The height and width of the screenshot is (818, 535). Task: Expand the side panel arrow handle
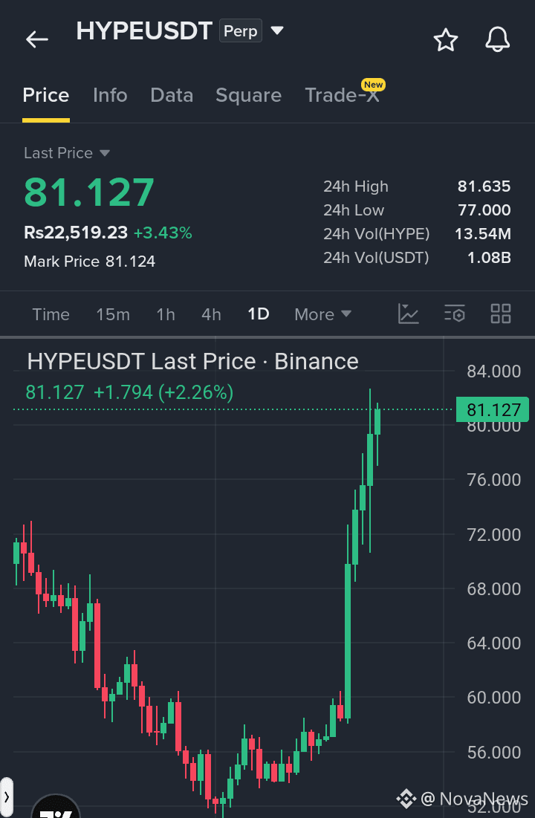(6, 797)
